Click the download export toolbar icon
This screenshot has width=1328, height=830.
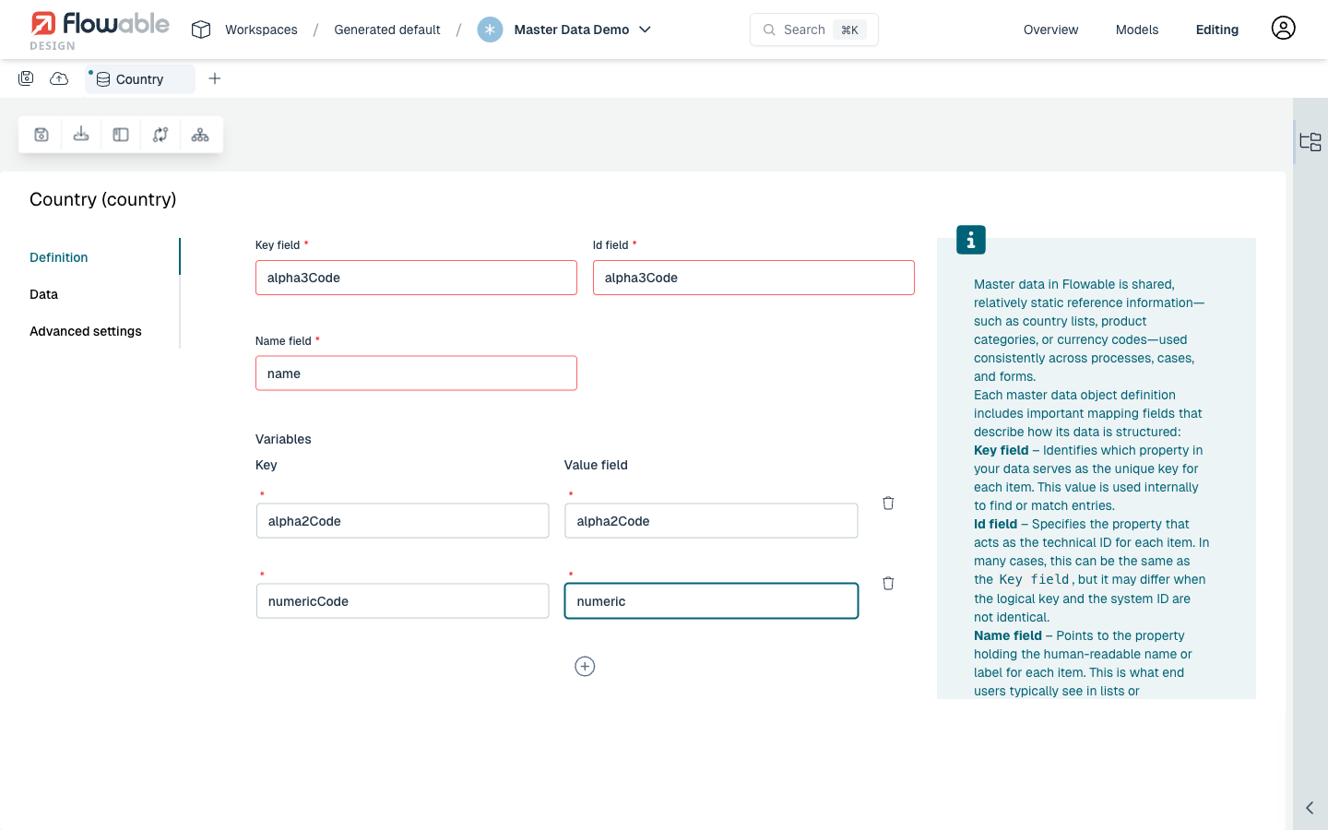[81, 135]
